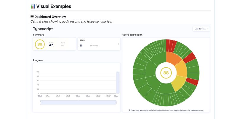Image resolution: width=237 pixels, height=119 pixels.
Task: Click the 47 audits count in Summary
Action: pos(51,45)
